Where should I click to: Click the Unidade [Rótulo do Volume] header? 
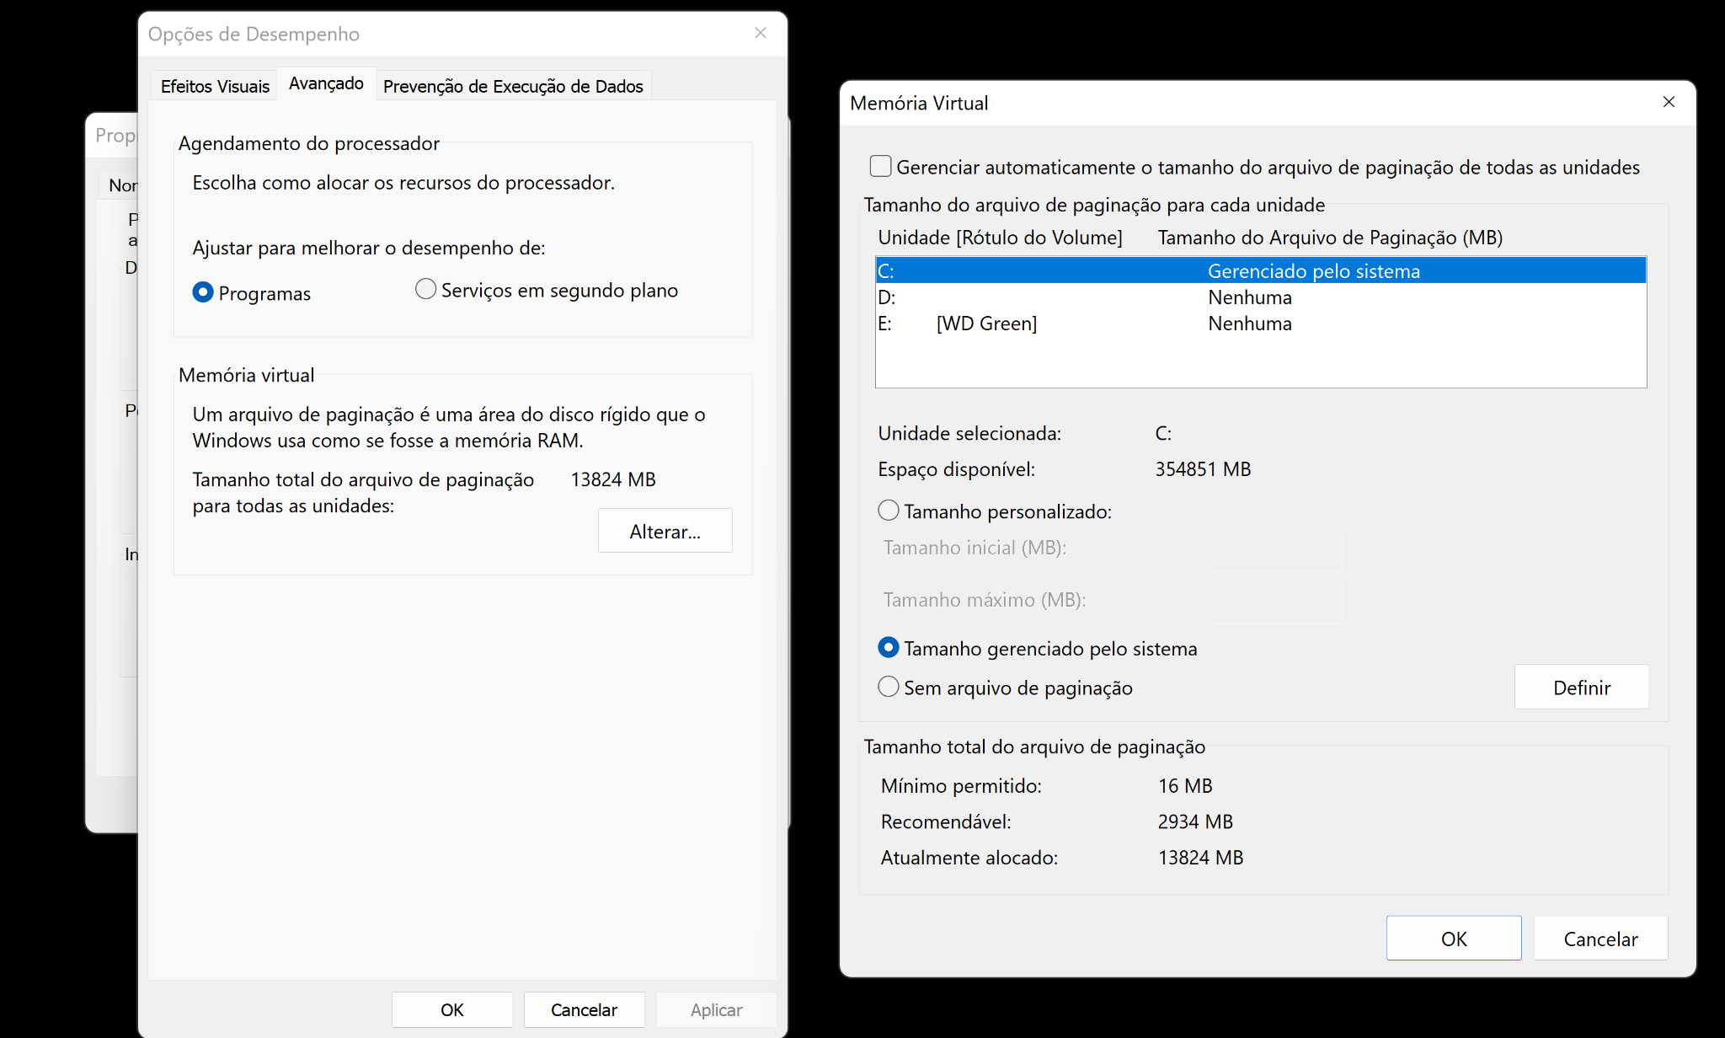1000,237
